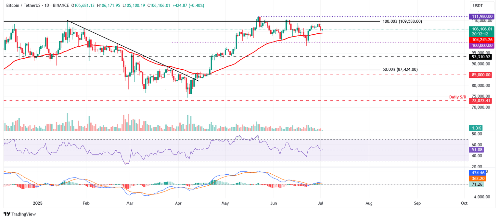Click the red 85,000.00 support level badge
The height and width of the screenshot is (220, 499).
pyautogui.click(x=482, y=75)
